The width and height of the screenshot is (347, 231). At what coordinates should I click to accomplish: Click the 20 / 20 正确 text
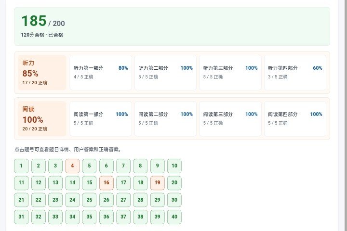point(35,129)
